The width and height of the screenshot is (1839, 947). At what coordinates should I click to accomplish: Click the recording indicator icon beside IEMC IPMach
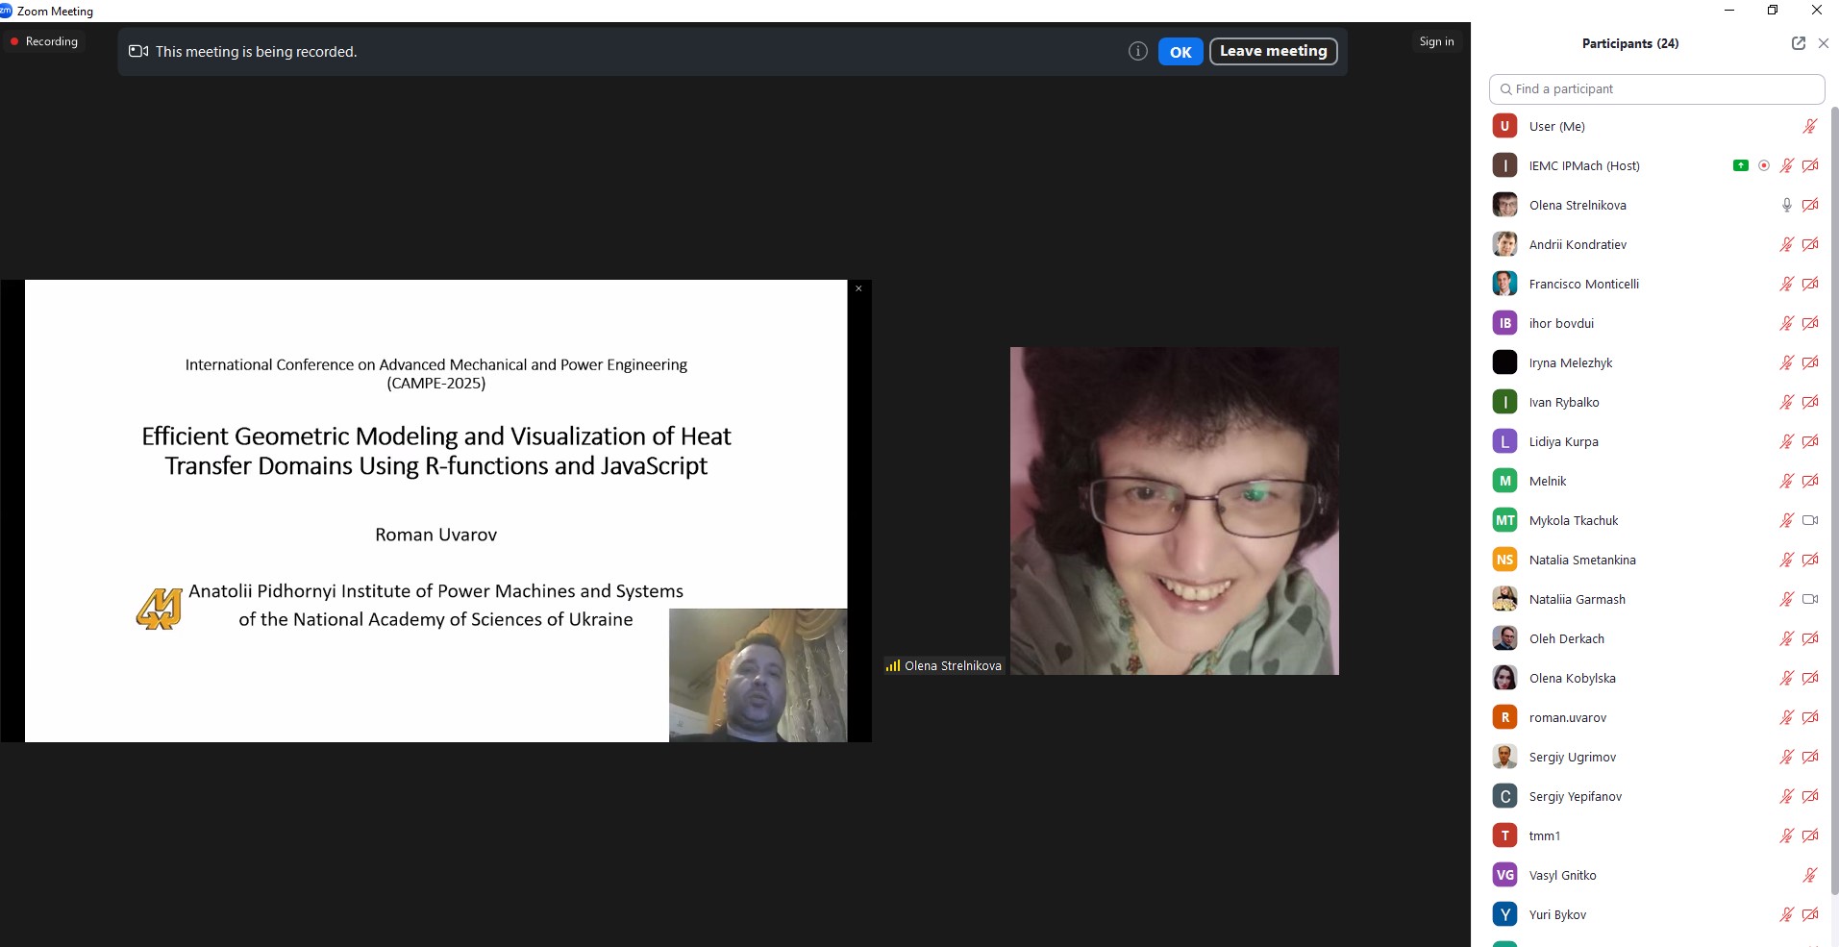[1763, 165]
